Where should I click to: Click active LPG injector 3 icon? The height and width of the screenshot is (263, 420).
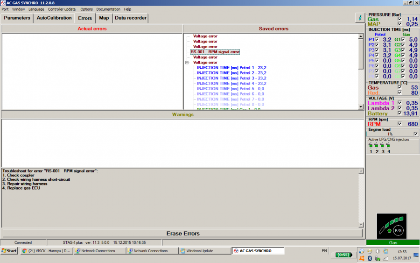tap(382, 145)
